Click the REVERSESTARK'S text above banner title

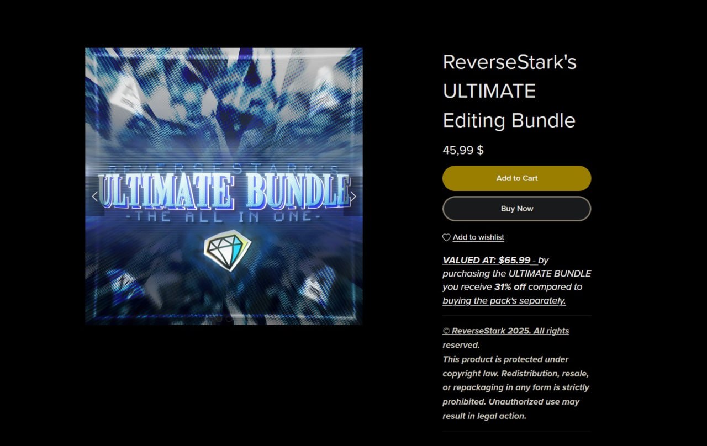tap(224, 169)
